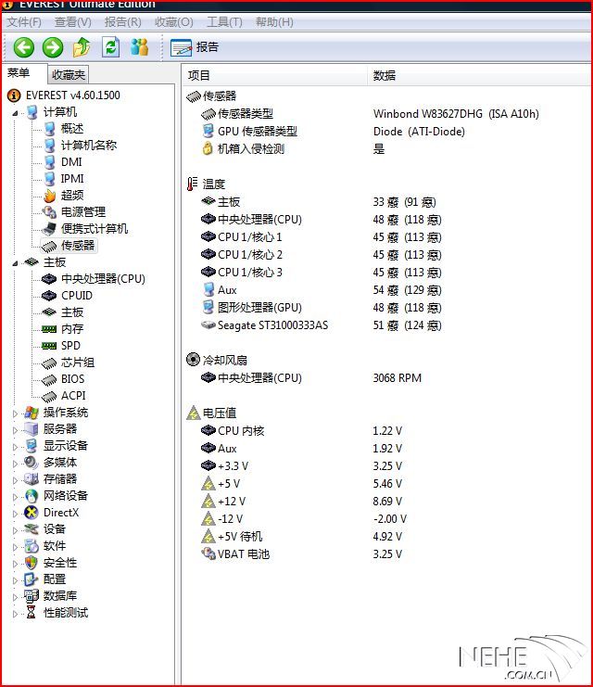
Task: Expand the 存储器 tree branch
Action: coord(16,480)
